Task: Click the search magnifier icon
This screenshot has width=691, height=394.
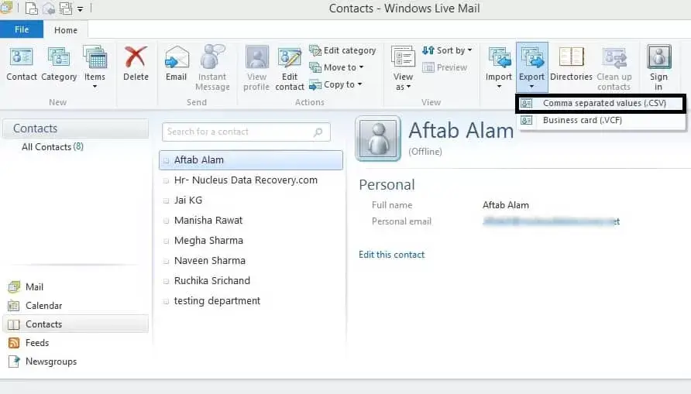Action: pyautogui.click(x=318, y=132)
